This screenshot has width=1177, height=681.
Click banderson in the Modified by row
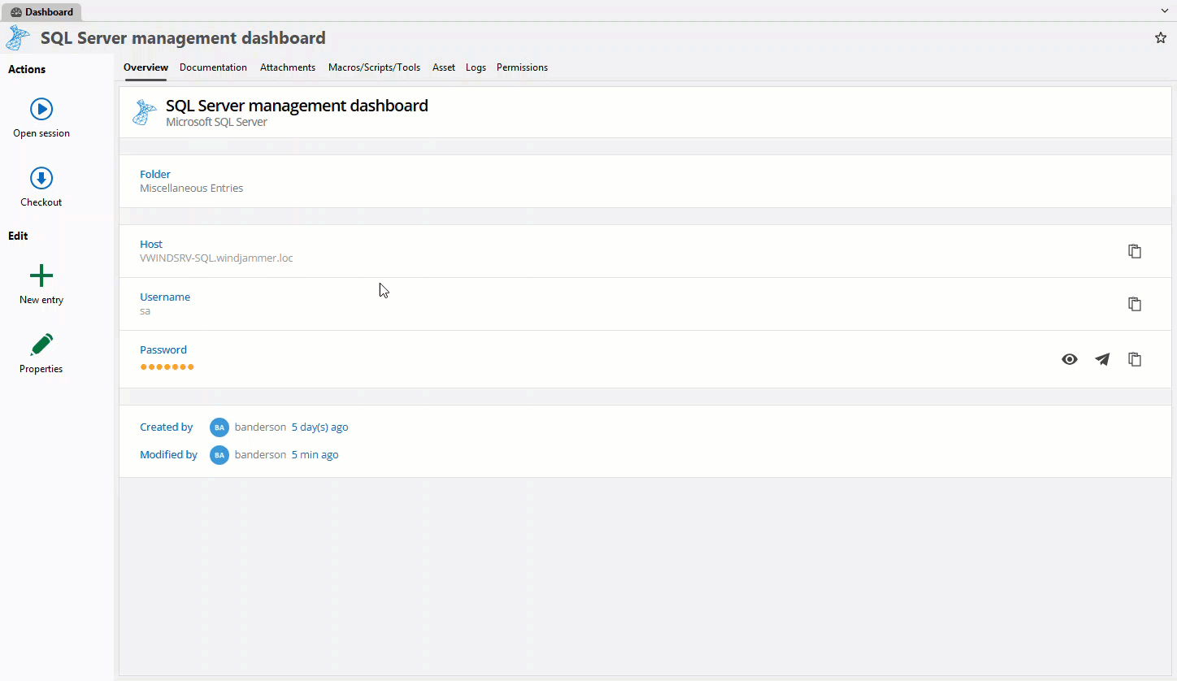coord(260,454)
